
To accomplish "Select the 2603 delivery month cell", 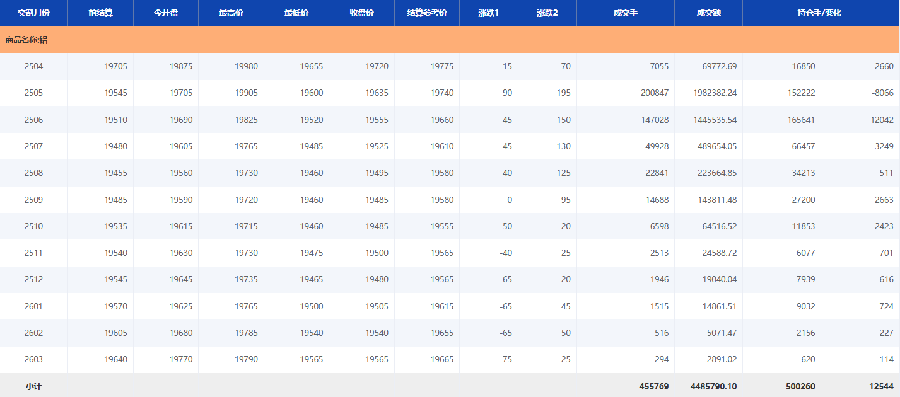I will [x=33, y=359].
